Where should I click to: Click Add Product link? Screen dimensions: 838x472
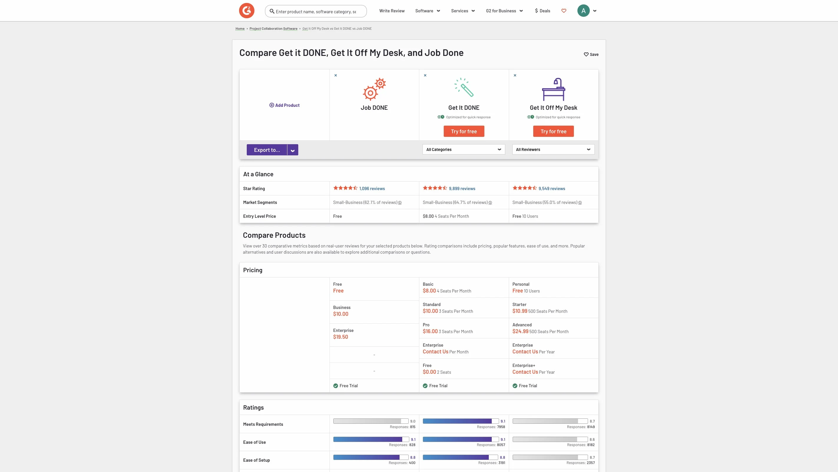[284, 105]
